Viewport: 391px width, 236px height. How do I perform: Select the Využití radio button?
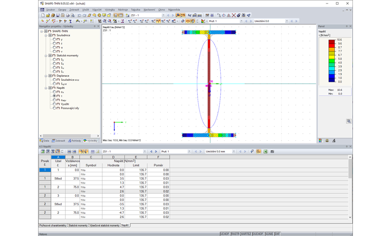tap(55, 104)
